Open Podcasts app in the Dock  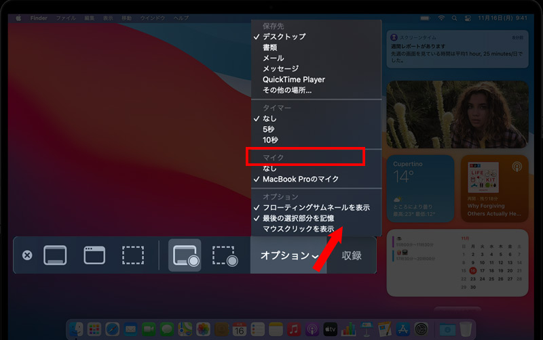click(x=312, y=329)
